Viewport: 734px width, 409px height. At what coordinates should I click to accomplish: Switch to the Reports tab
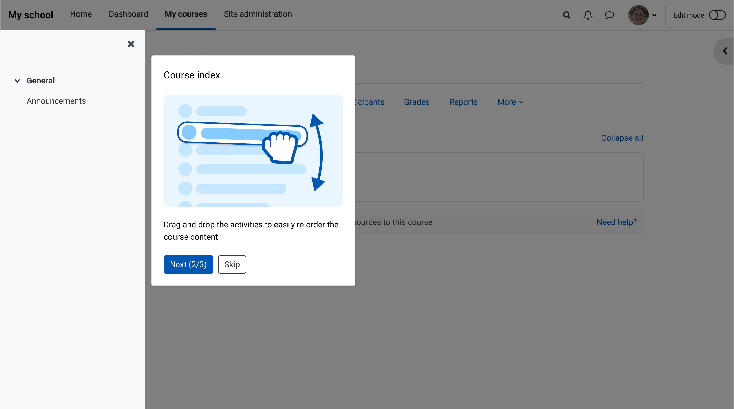[463, 102]
